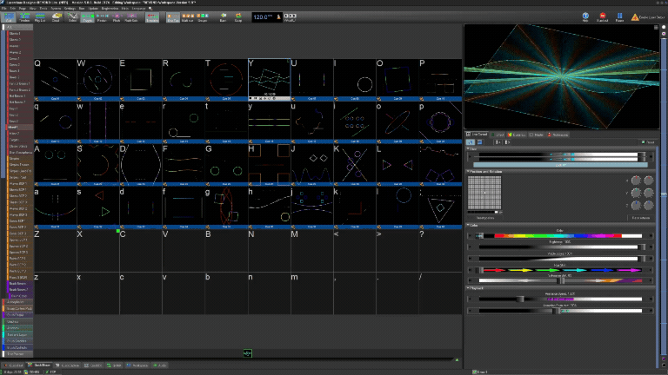This screenshot has width=668, height=375.
Task: Click the Cloud toolbar icon
Action: pos(56,17)
